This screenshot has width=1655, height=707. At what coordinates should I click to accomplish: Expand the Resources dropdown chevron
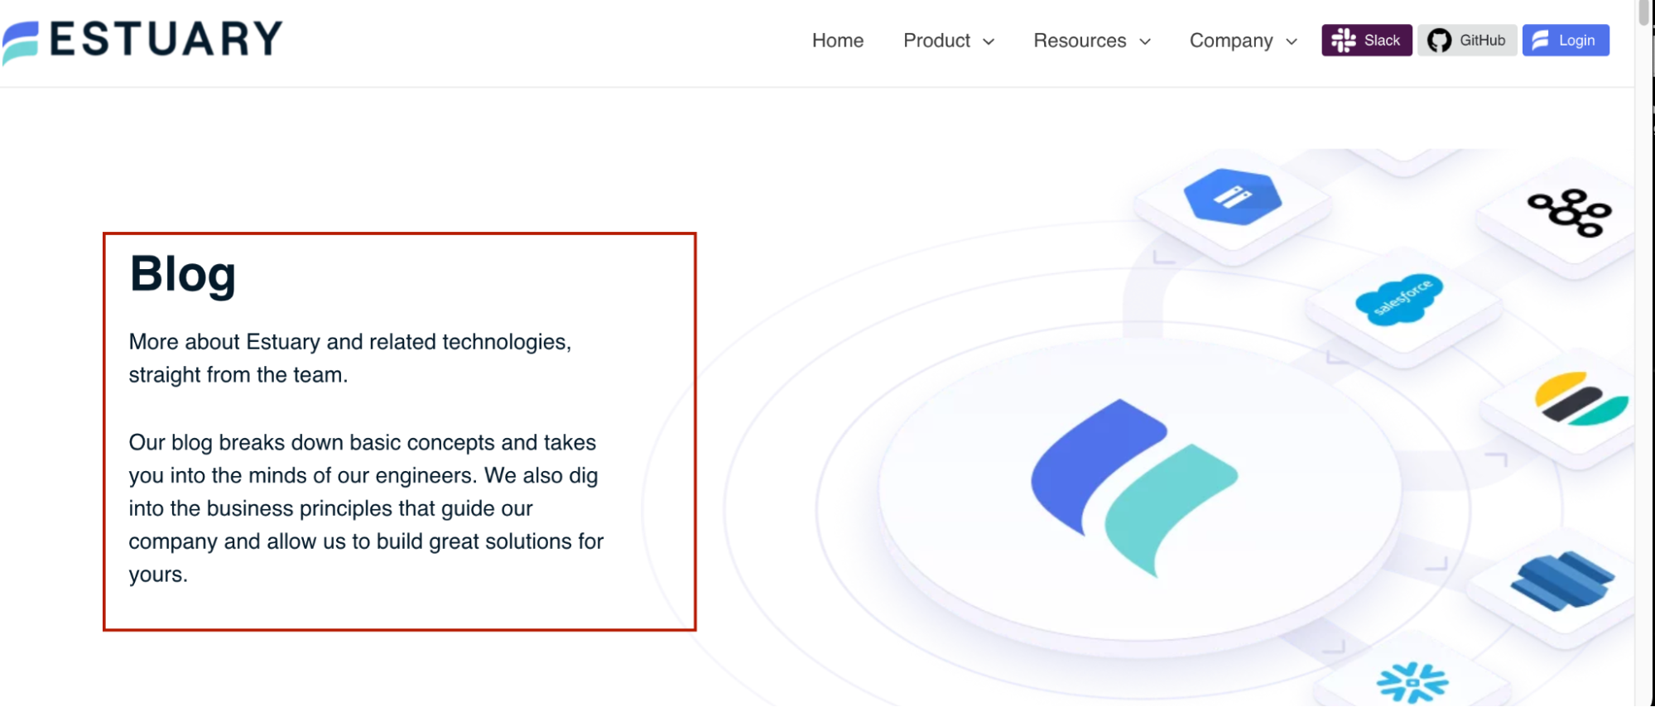[x=1145, y=41]
